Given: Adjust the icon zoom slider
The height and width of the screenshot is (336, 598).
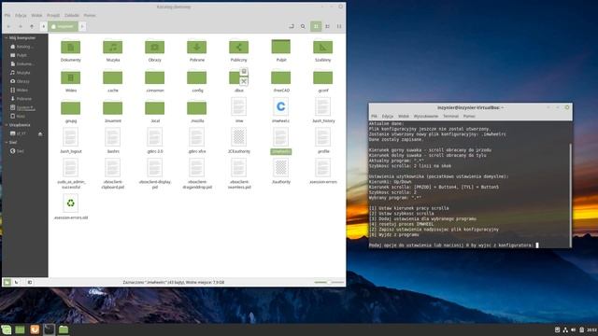Looking at the screenshot, I should pyautogui.click(x=329, y=282).
